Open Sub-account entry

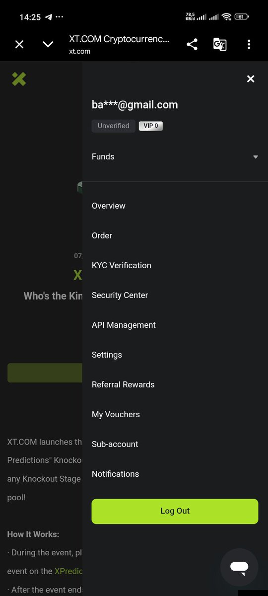(x=115, y=444)
